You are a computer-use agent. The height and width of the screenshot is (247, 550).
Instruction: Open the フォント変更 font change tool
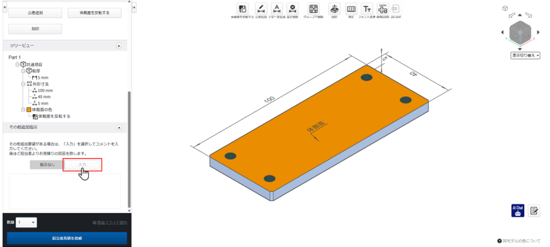(x=367, y=9)
